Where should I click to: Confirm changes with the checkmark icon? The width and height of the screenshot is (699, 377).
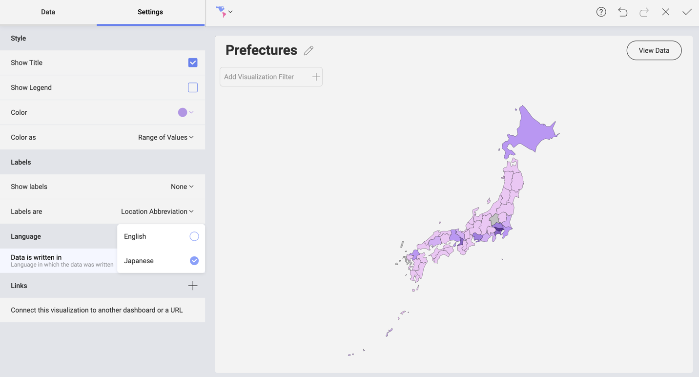point(687,12)
